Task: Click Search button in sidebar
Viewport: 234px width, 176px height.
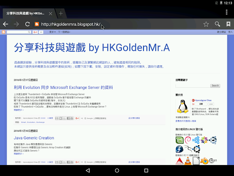Action: tap(215, 86)
